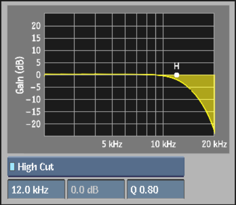Click the High Cut filter button
The width and height of the screenshot is (236, 205).
[x=96, y=167]
